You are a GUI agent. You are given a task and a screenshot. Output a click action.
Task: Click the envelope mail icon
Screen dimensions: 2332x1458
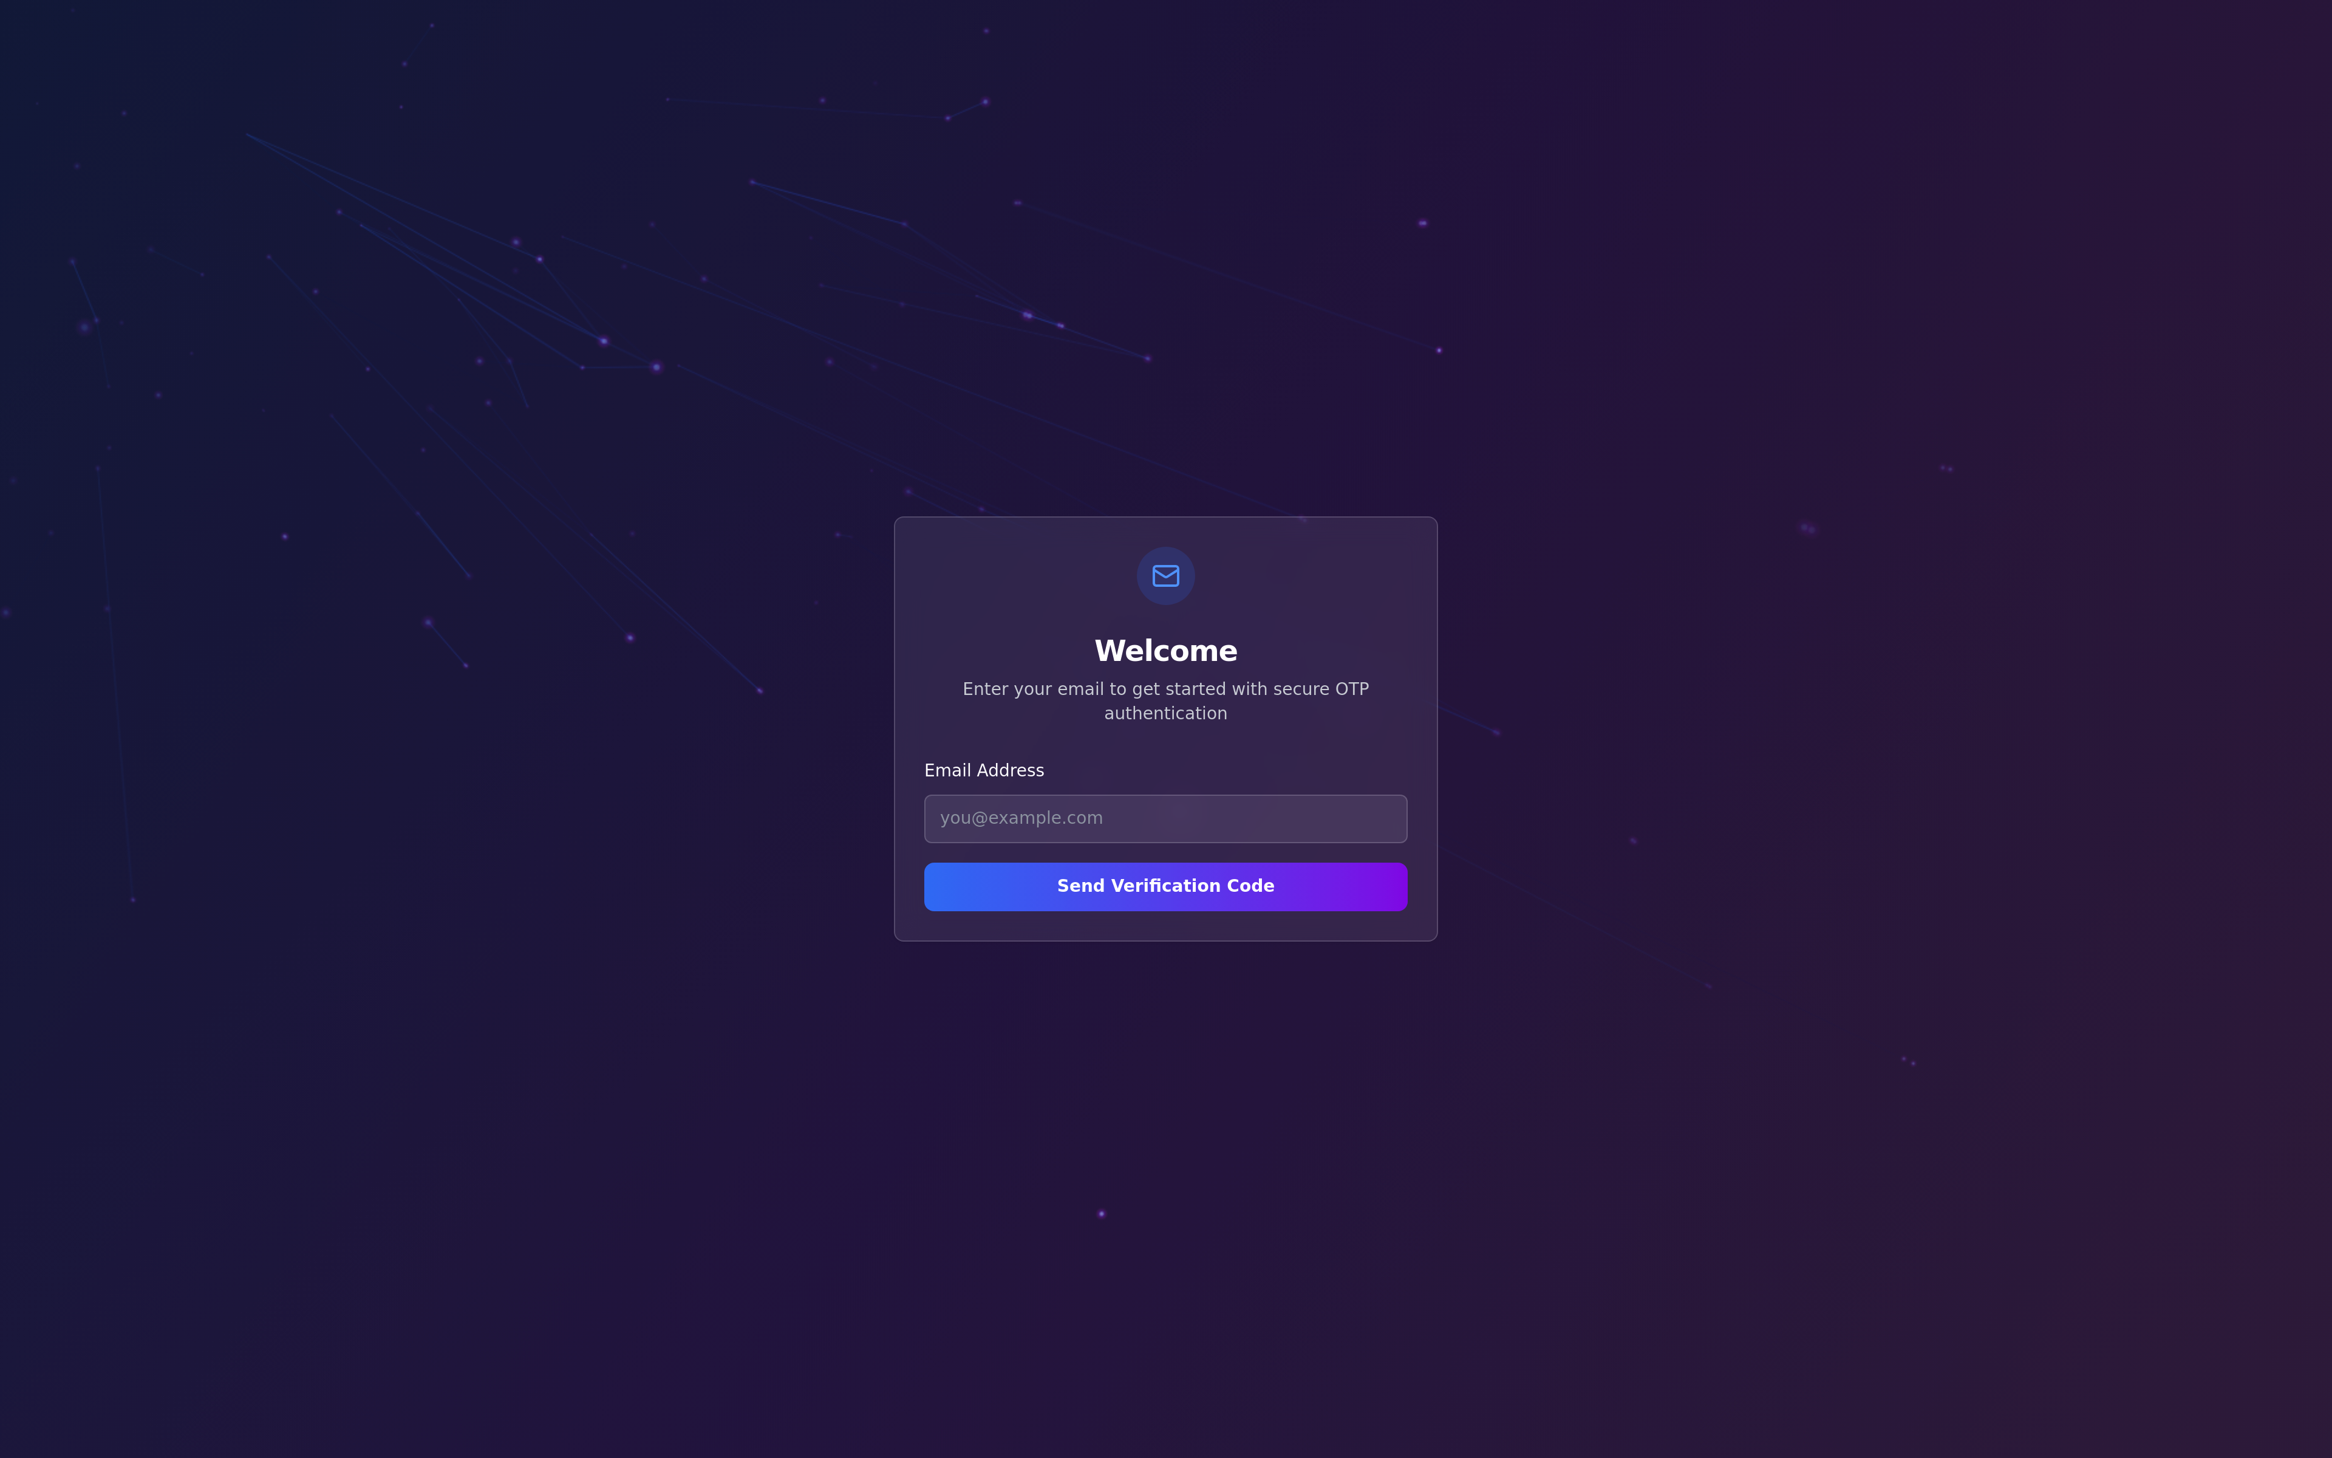1165,576
